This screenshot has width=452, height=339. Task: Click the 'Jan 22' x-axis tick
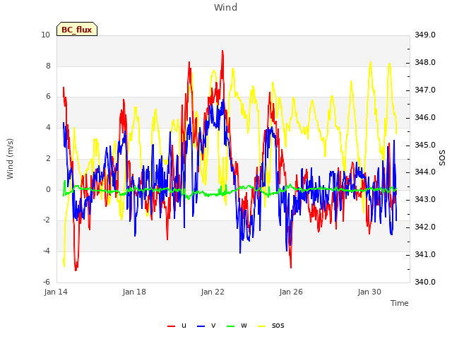[x=213, y=292]
